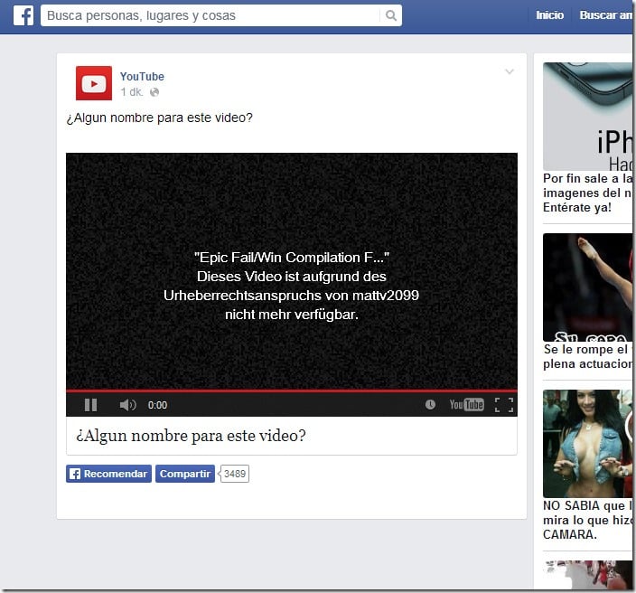Click the Recomendar button
636x593 pixels.
click(x=108, y=474)
